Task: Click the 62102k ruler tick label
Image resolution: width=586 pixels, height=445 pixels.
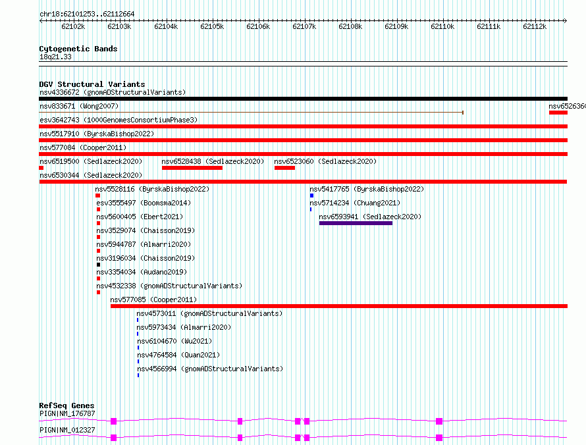Action: click(x=73, y=26)
